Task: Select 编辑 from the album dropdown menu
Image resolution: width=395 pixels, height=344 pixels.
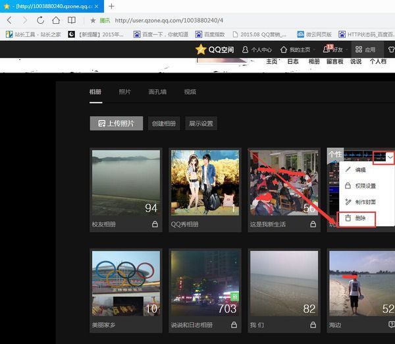Action: coord(360,170)
